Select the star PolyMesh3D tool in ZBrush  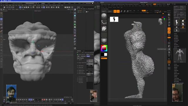pos(177,27)
